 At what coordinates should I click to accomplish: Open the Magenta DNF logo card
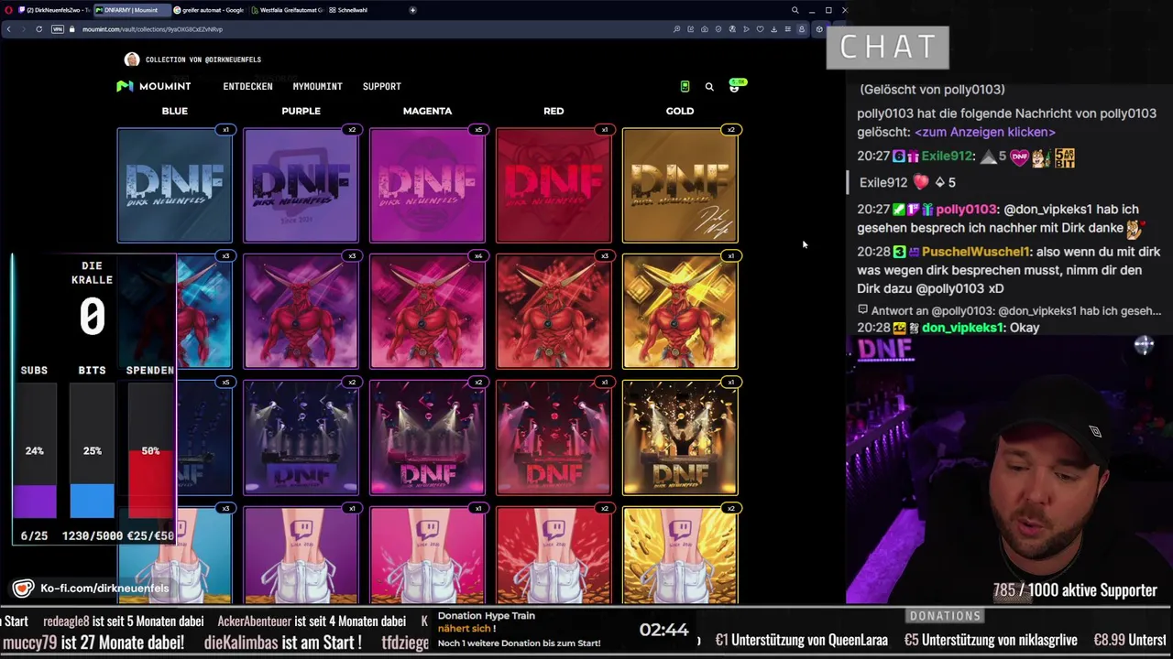click(427, 186)
